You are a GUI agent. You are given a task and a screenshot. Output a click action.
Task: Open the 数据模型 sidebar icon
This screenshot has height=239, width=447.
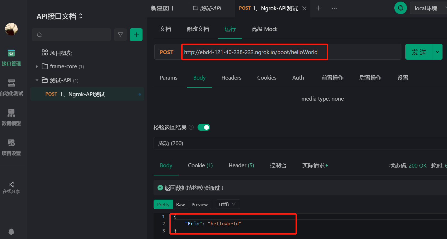point(11,113)
